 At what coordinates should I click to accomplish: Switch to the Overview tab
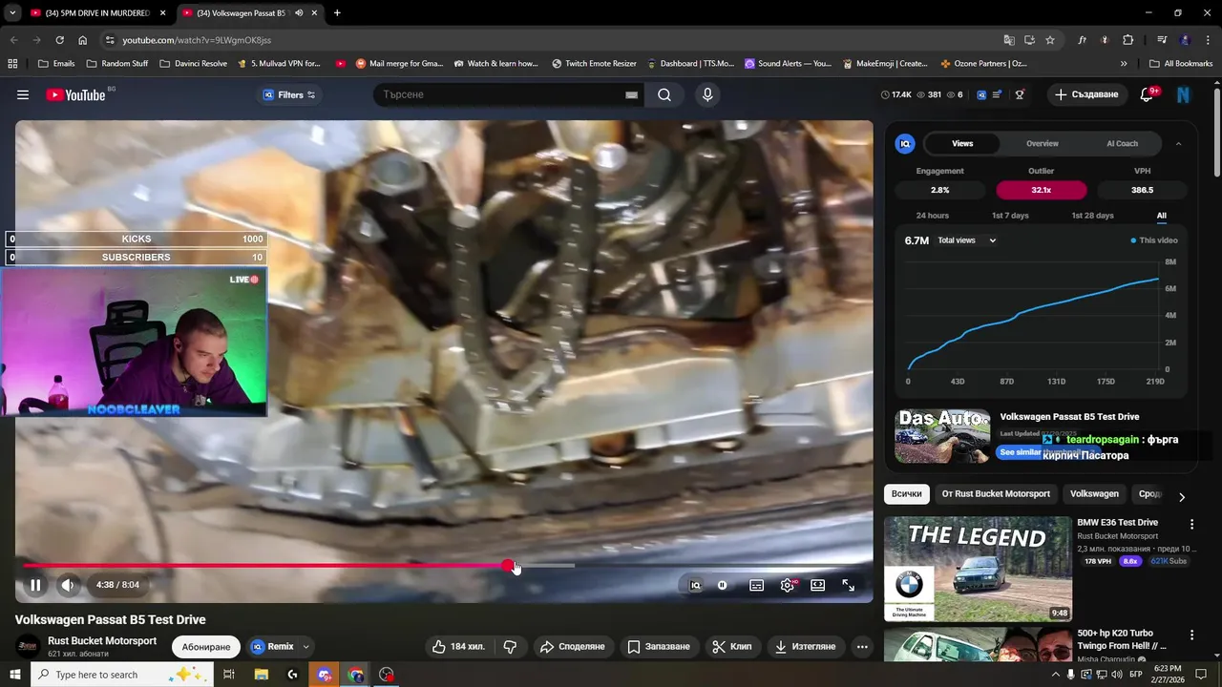click(x=1043, y=143)
